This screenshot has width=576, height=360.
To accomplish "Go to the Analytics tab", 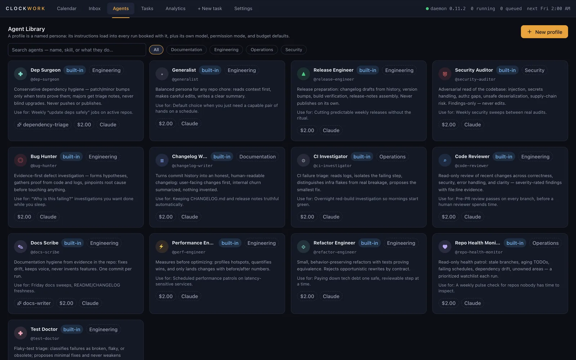I will (175, 8).
